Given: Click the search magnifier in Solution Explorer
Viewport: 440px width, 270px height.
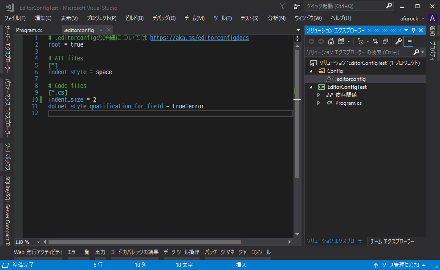Looking at the screenshot, I should pos(416,52).
